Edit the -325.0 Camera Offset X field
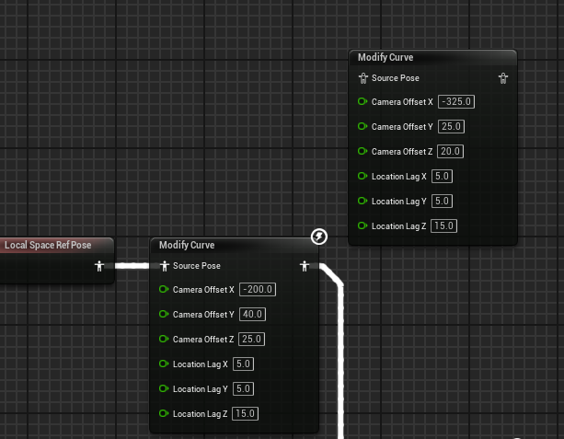Screen dimensions: 564x439 click(456, 101)
